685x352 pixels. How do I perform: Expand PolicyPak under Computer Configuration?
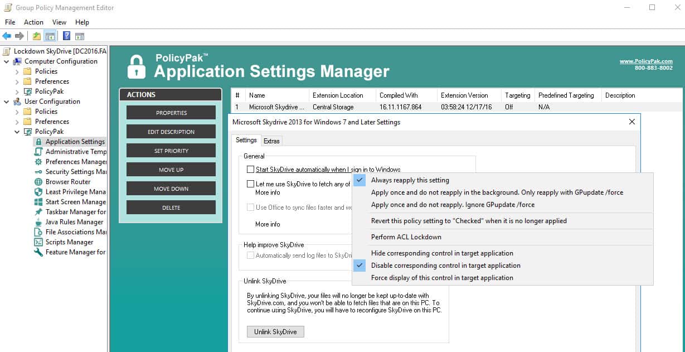tap(17, 91)
